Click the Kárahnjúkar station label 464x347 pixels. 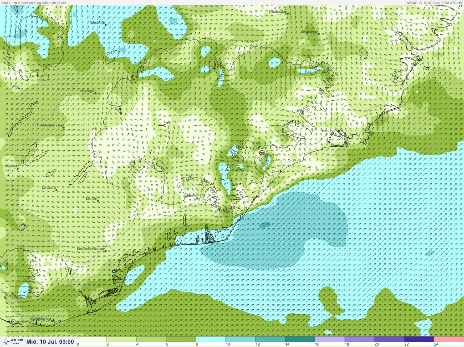[278, 12]
